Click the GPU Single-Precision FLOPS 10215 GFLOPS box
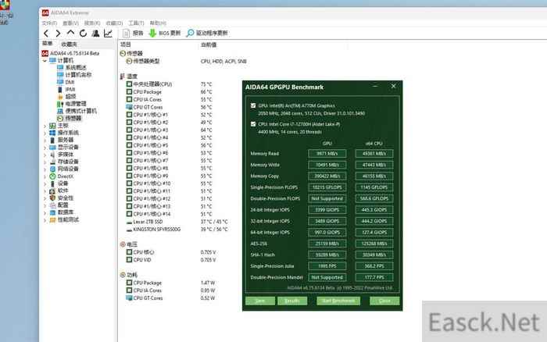Image resolution: width=547 pixels, height=342 pixels. 327,187
